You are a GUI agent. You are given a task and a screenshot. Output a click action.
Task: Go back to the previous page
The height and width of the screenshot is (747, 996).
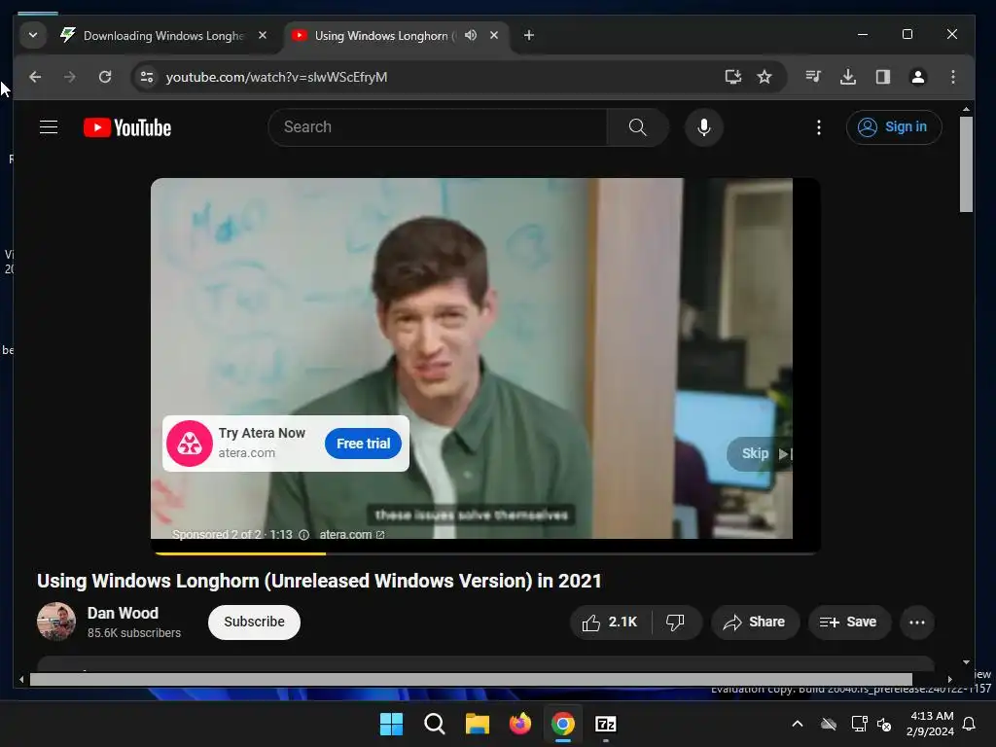(x=35, y=77)
